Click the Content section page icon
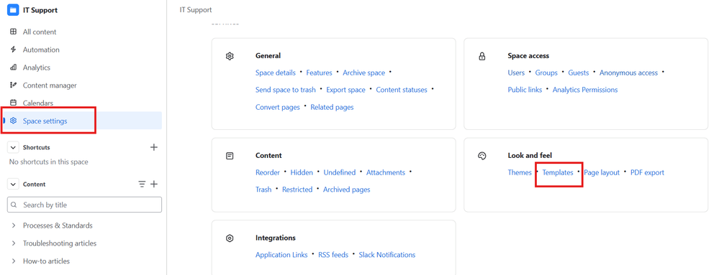 click(230, 156)
